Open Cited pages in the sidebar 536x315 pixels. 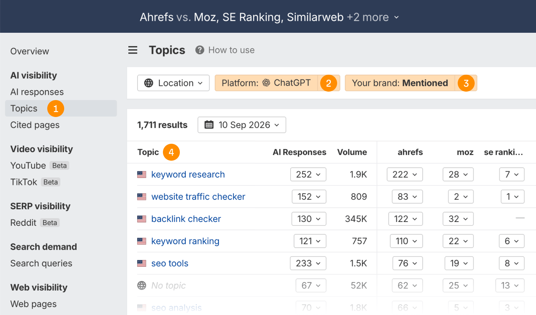click(35, 125)
